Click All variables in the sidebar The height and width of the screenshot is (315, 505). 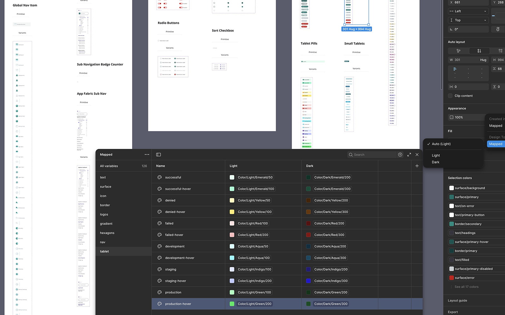[109, 166]
